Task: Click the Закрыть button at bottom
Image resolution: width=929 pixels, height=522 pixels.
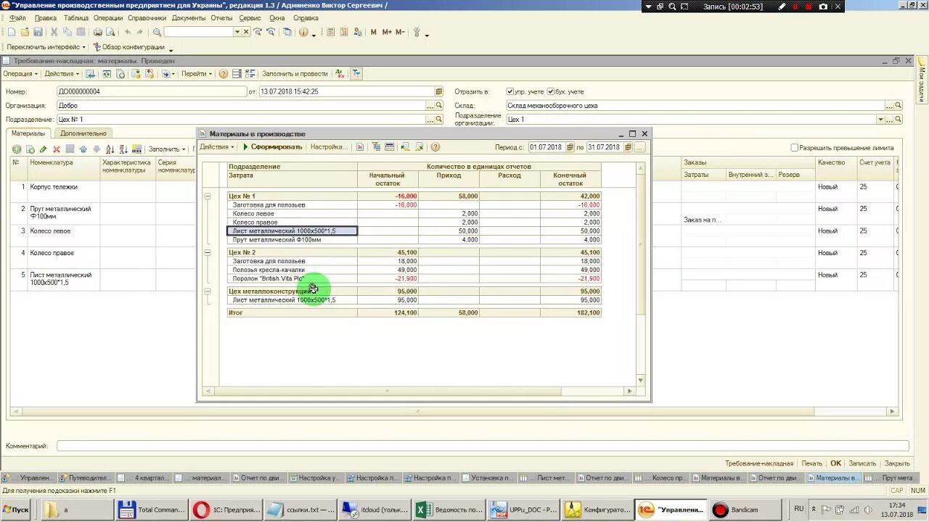Action: pos(897,463)
